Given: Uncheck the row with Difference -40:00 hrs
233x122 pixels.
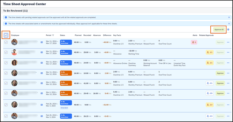Looking at the screenshot, I should 6,42.
